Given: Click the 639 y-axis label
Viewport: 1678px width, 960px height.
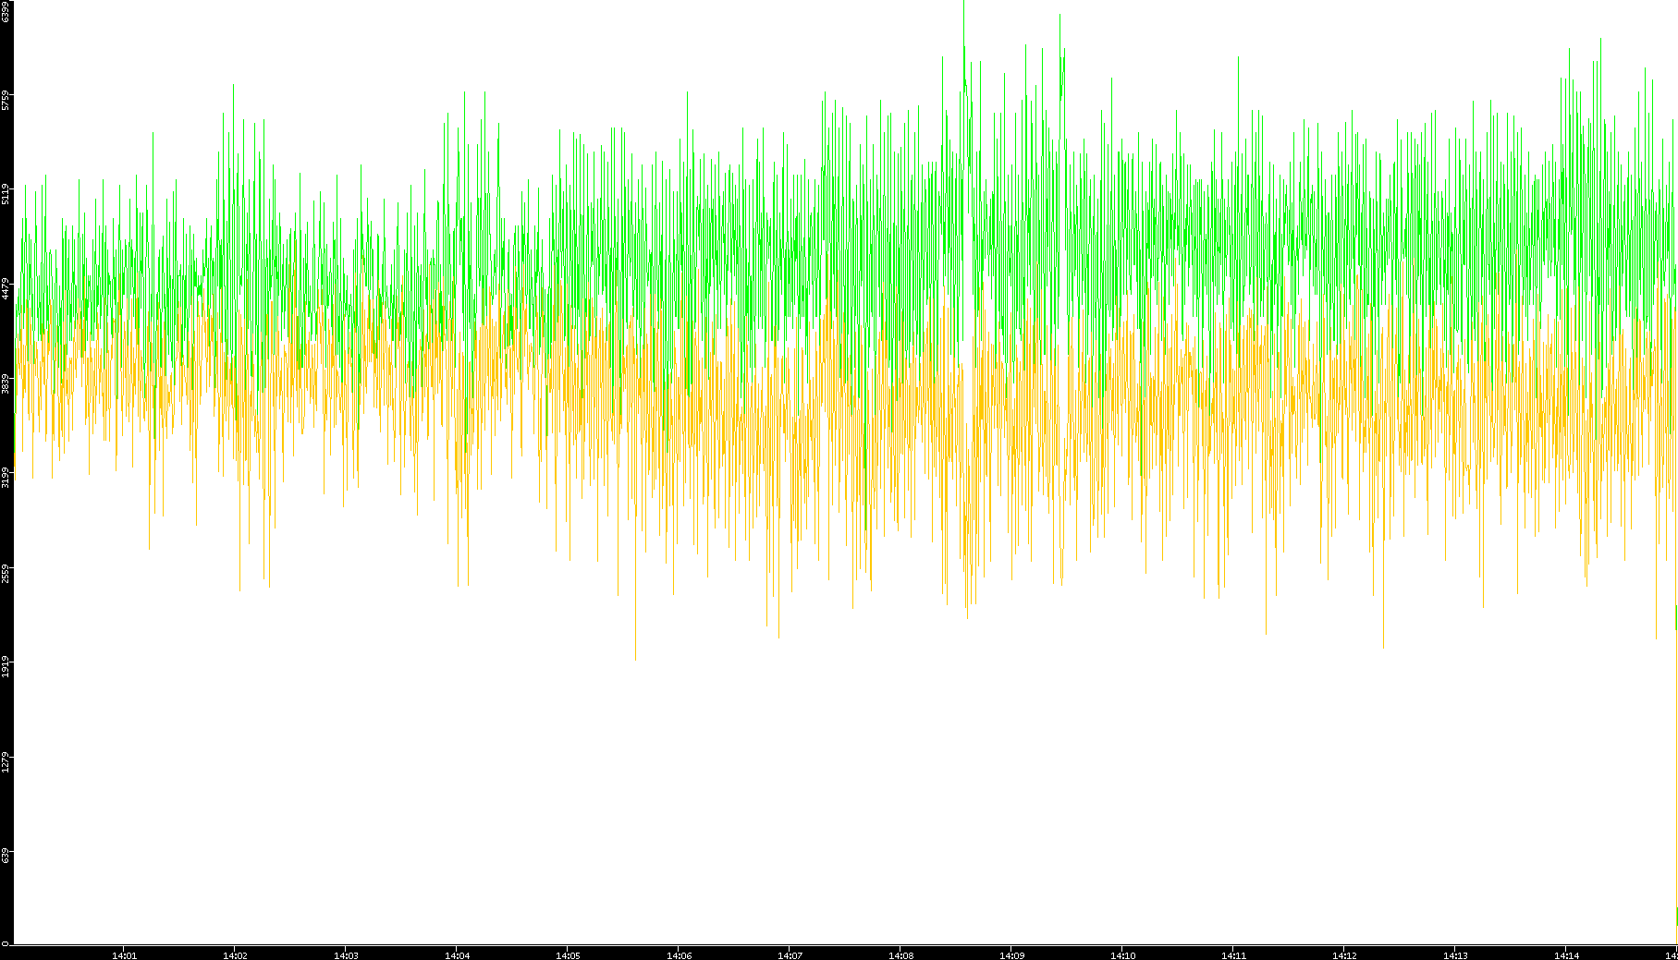Looking at the screenshot, I should tap(6, 856).
